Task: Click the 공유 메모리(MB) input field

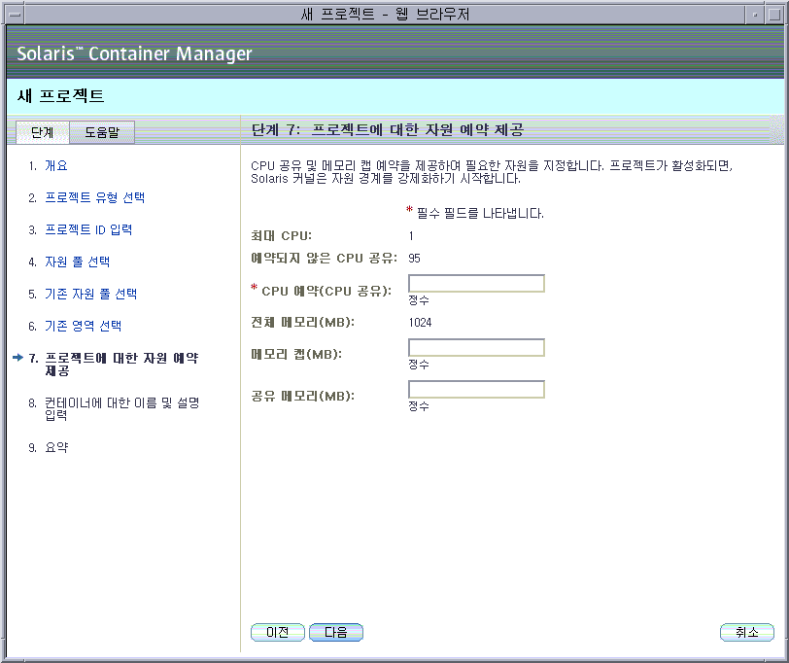Action: [x=476, y=389]
